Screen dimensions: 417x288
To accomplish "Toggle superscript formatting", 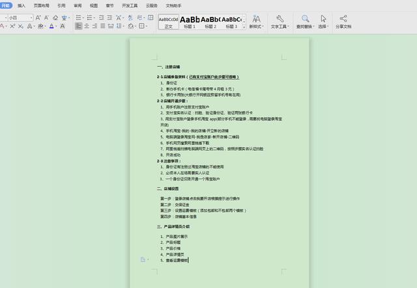I will [x=12, y=26].
